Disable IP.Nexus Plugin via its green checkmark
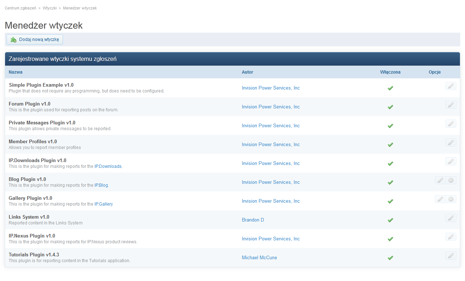Viewport: 465px width, 281px height. tap(390, 239)
